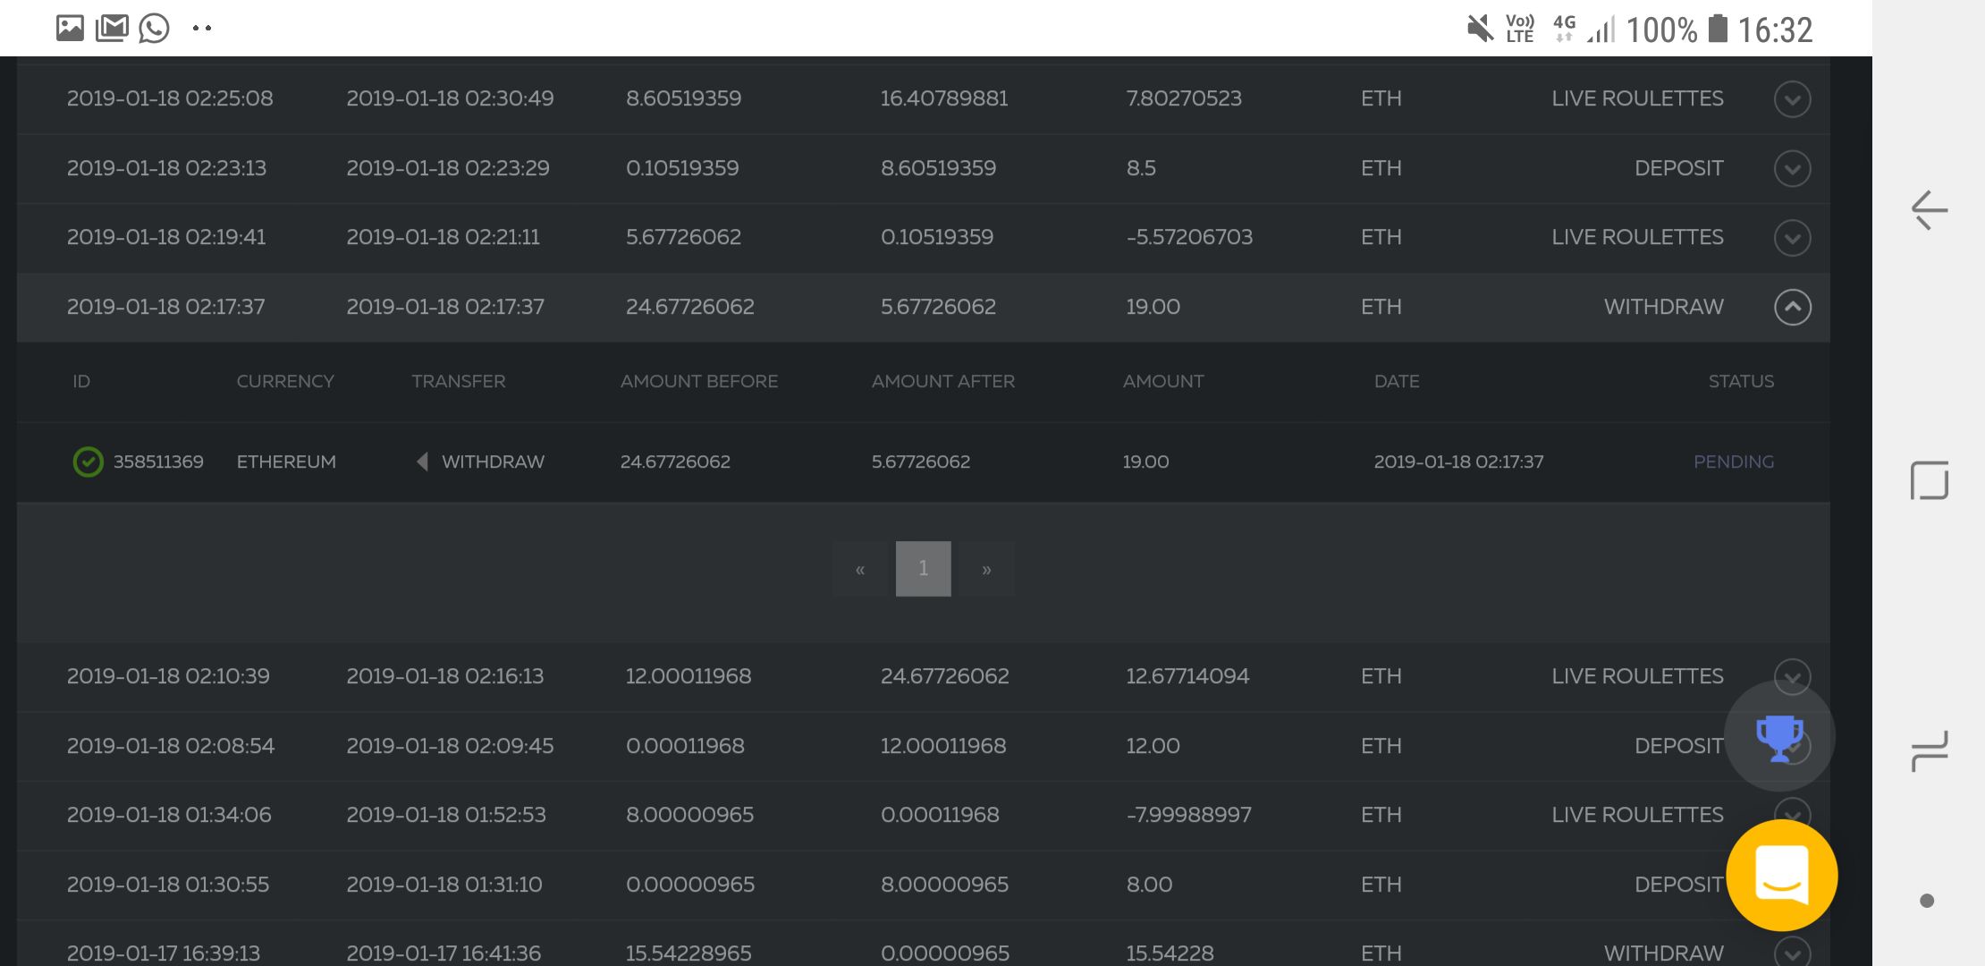Select transaction ID 358511369
Image resolution: width=1985 pixels, height=966 pixels.
point(158,462)
